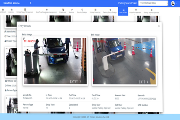The width and height of the screenshot is (180, 120).
Task: Open the Analytics nav item
Action: tap(11, 11)
